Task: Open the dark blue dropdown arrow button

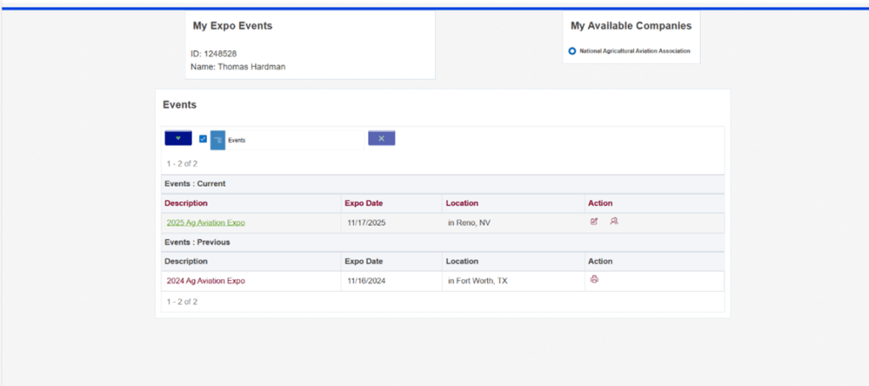Action: 178,138
